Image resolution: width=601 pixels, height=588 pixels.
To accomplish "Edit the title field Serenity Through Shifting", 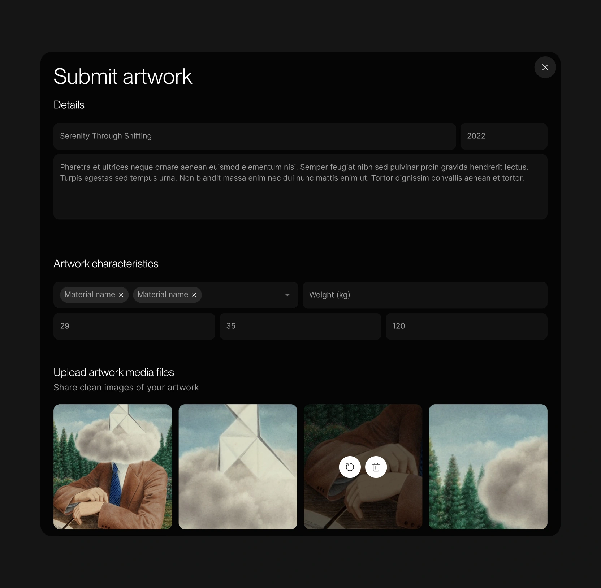I will coord(255,136).
